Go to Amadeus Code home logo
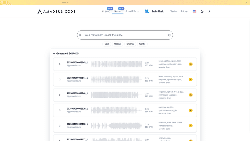250x141 pixels. click(x=56, y=11)
